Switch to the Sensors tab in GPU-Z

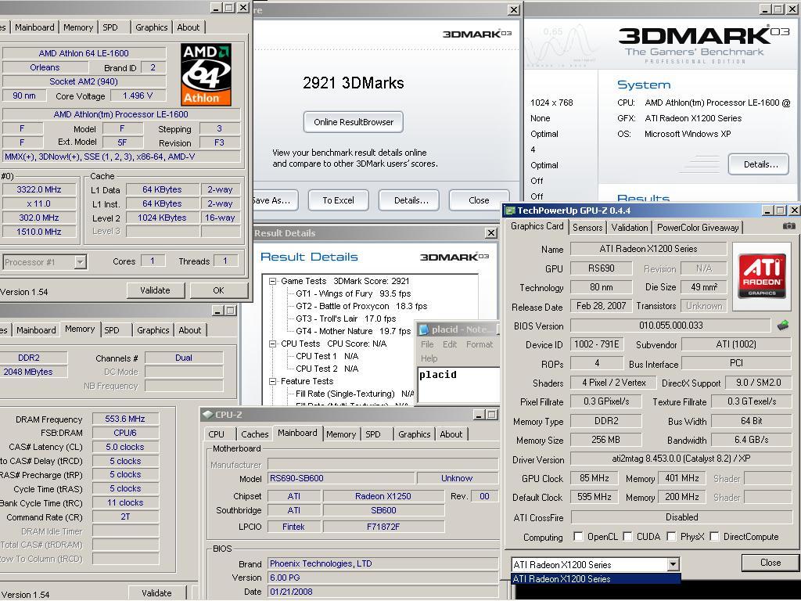(587, 228)
